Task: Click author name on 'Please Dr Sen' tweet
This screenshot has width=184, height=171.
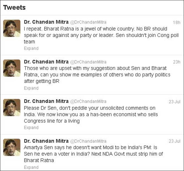Action: click(x=46, y=101)
